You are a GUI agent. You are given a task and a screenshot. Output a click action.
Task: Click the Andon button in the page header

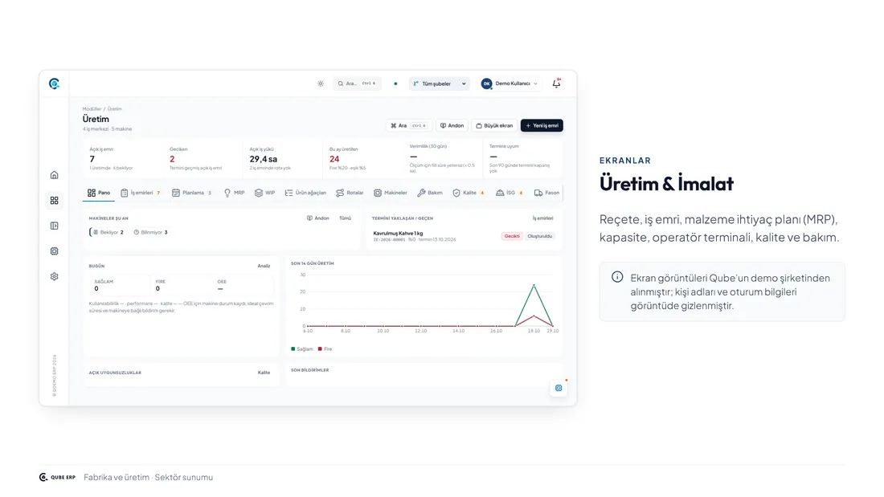point(452,126)
